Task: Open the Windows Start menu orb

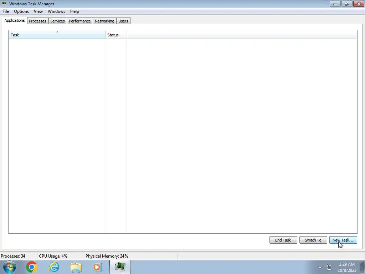Action: pos(10,267)
